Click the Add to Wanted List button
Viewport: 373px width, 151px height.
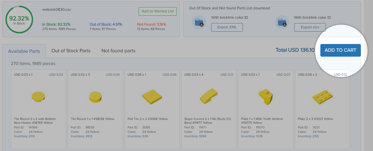click(x=158, y=11)
